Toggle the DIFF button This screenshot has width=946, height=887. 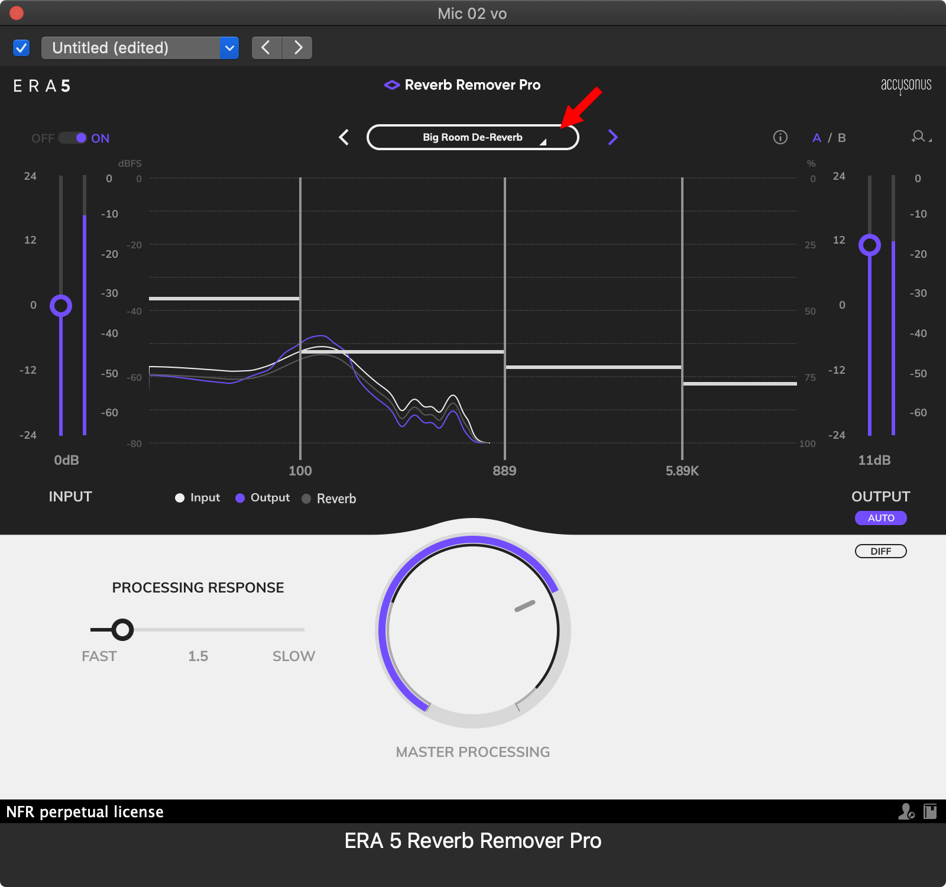point(881,551)
